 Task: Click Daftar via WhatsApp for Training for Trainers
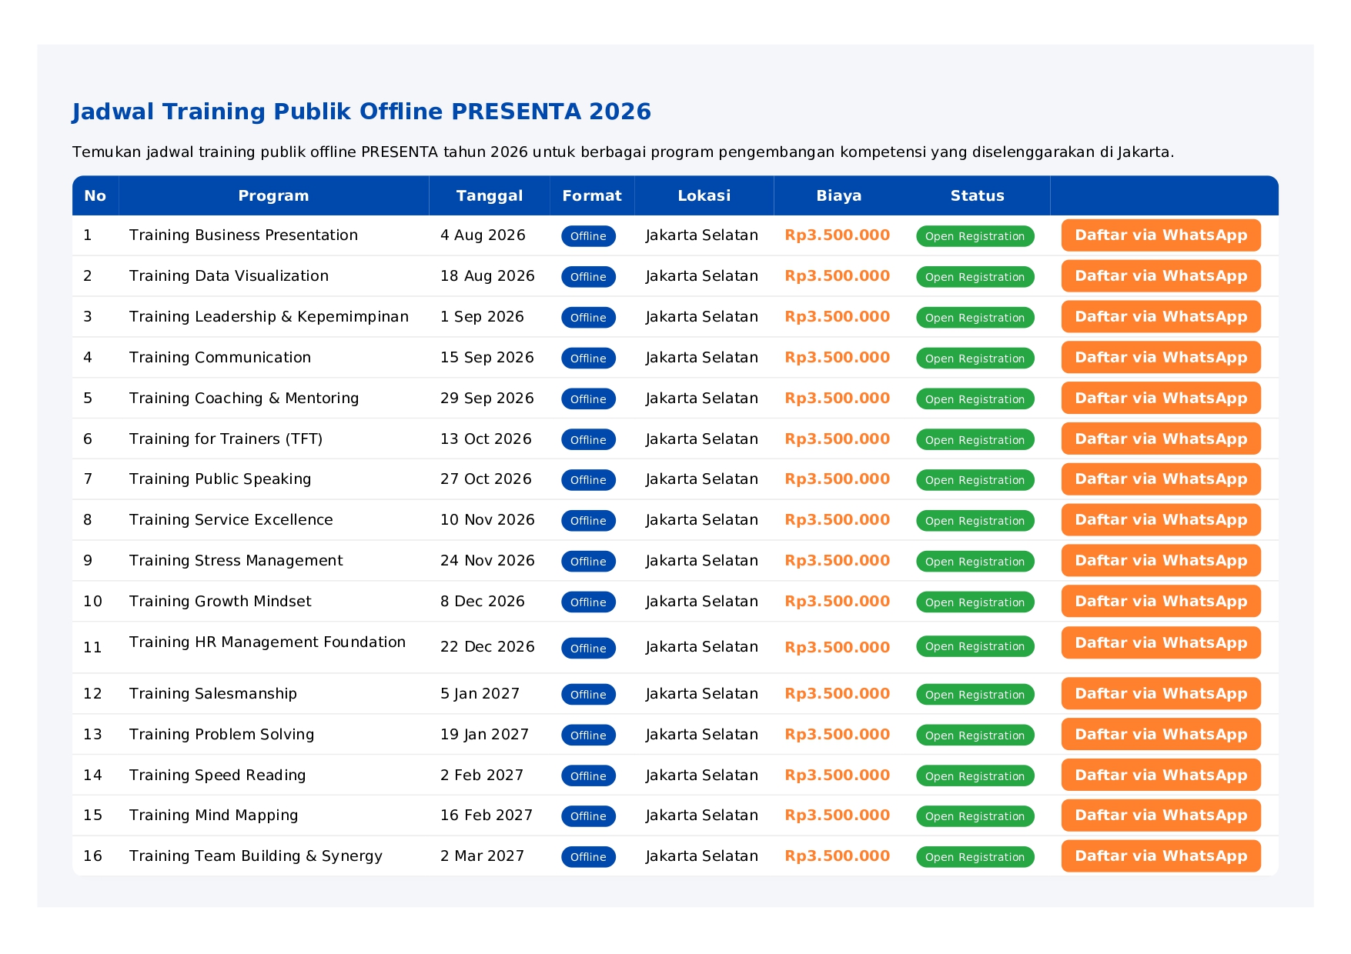point(1161,439)
